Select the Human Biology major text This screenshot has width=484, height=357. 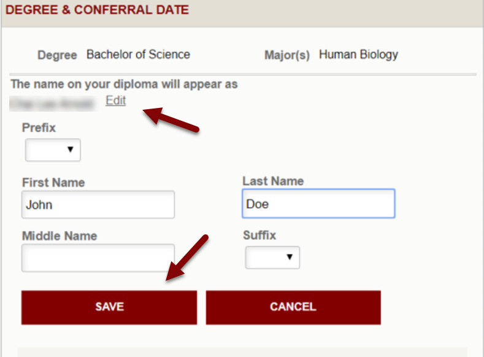358,54
